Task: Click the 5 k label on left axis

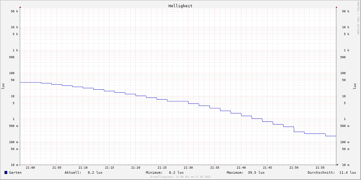Action: (15, 34)
